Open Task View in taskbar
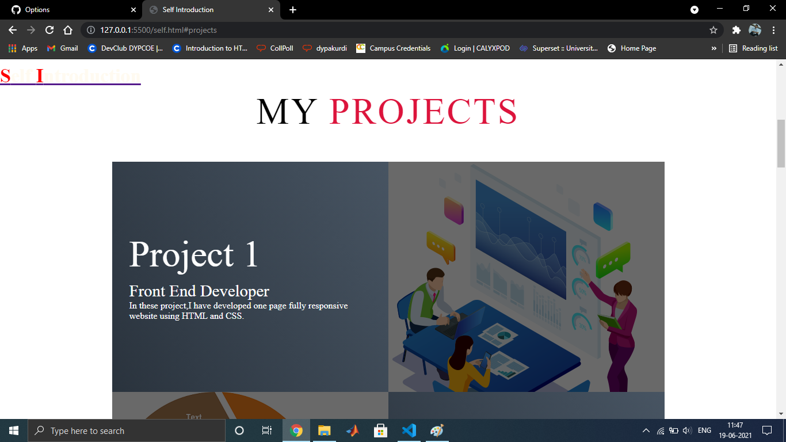Image resolution: width=786 pixels, height=442 pixels. point(267,430)
